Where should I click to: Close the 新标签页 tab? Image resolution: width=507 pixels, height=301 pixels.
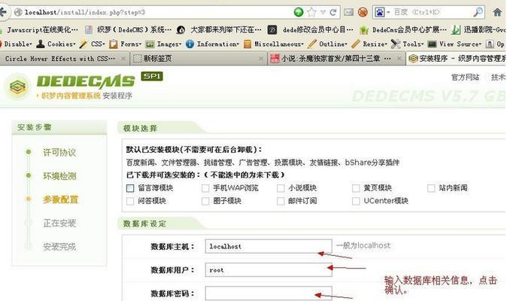(x=260, y=59)
